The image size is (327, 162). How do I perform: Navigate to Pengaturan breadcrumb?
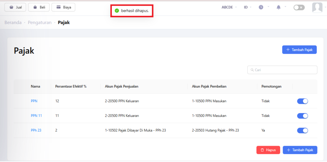(40, 23)
